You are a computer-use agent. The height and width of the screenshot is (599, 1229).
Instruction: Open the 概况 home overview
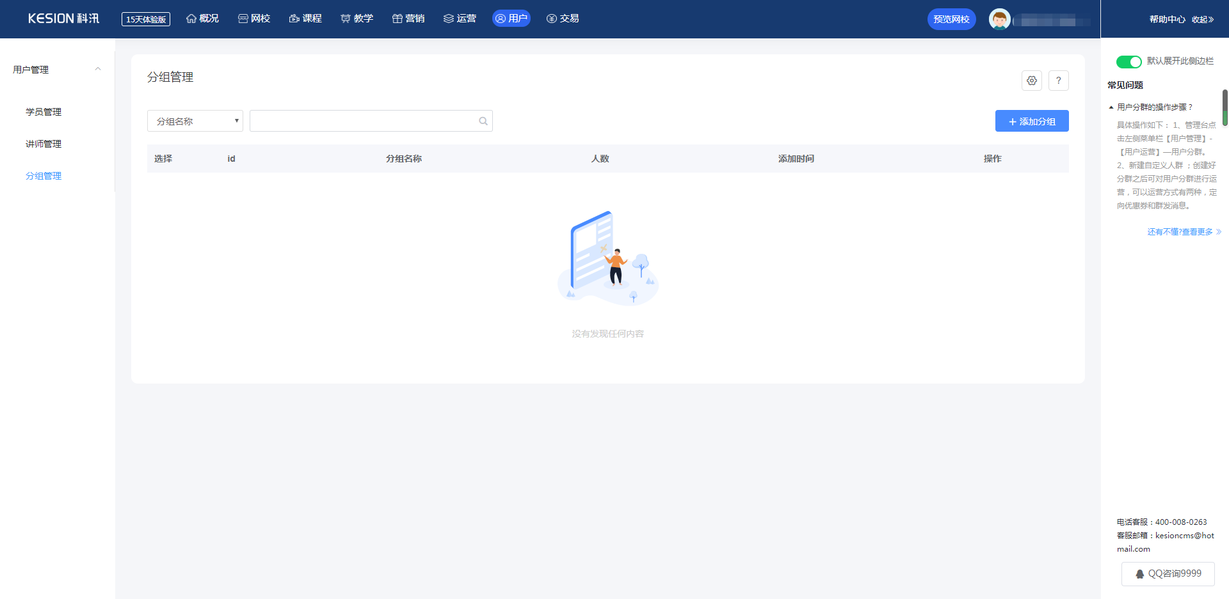click(202, 19)
